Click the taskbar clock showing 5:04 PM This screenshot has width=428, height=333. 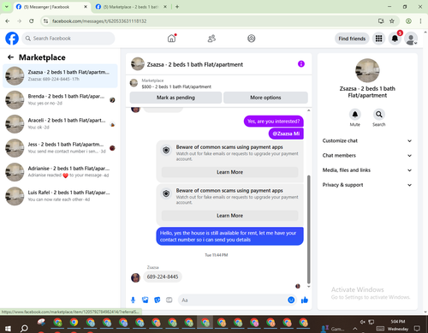click(x=398, y=322)
